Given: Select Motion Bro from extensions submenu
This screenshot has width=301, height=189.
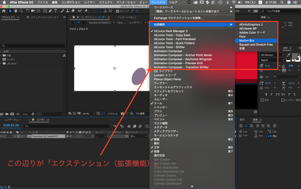Looking at the screenshot, I should click(x=256, y=40).
